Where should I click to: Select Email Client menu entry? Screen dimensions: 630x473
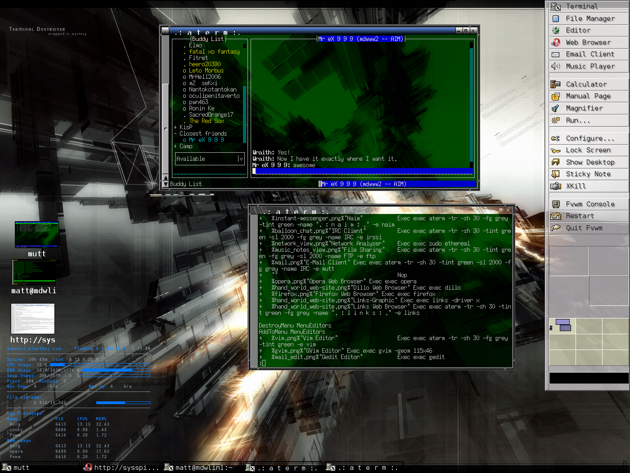[x=589, y=54]
